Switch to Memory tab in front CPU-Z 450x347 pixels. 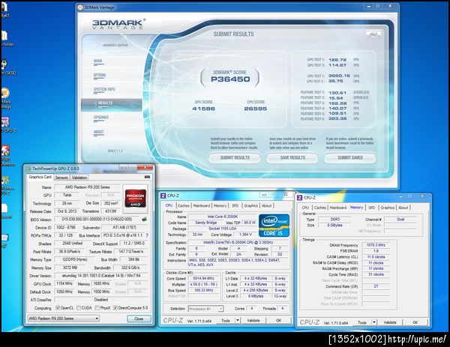pyautogui.click(x=220, y=205)
